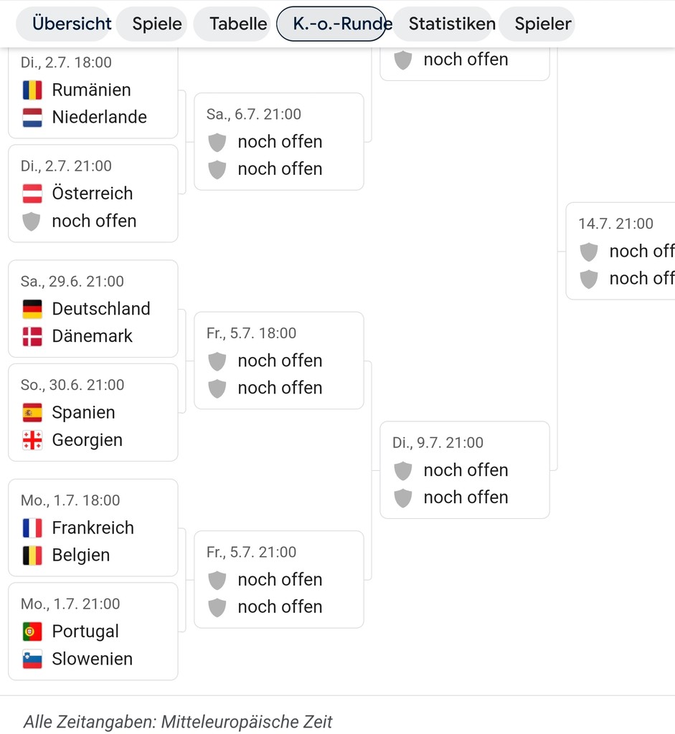Open the Spiele tab

(157, 24)
